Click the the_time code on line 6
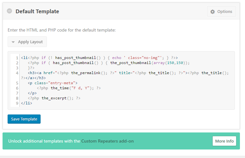This screenshot has height=158, width=245. pos(60,88)
